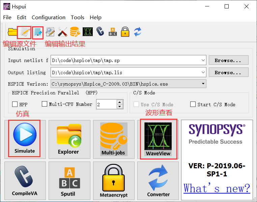Click in the Multi-CPU number field
This screenshot has height=202, width=257.
[x=107, y=104]
